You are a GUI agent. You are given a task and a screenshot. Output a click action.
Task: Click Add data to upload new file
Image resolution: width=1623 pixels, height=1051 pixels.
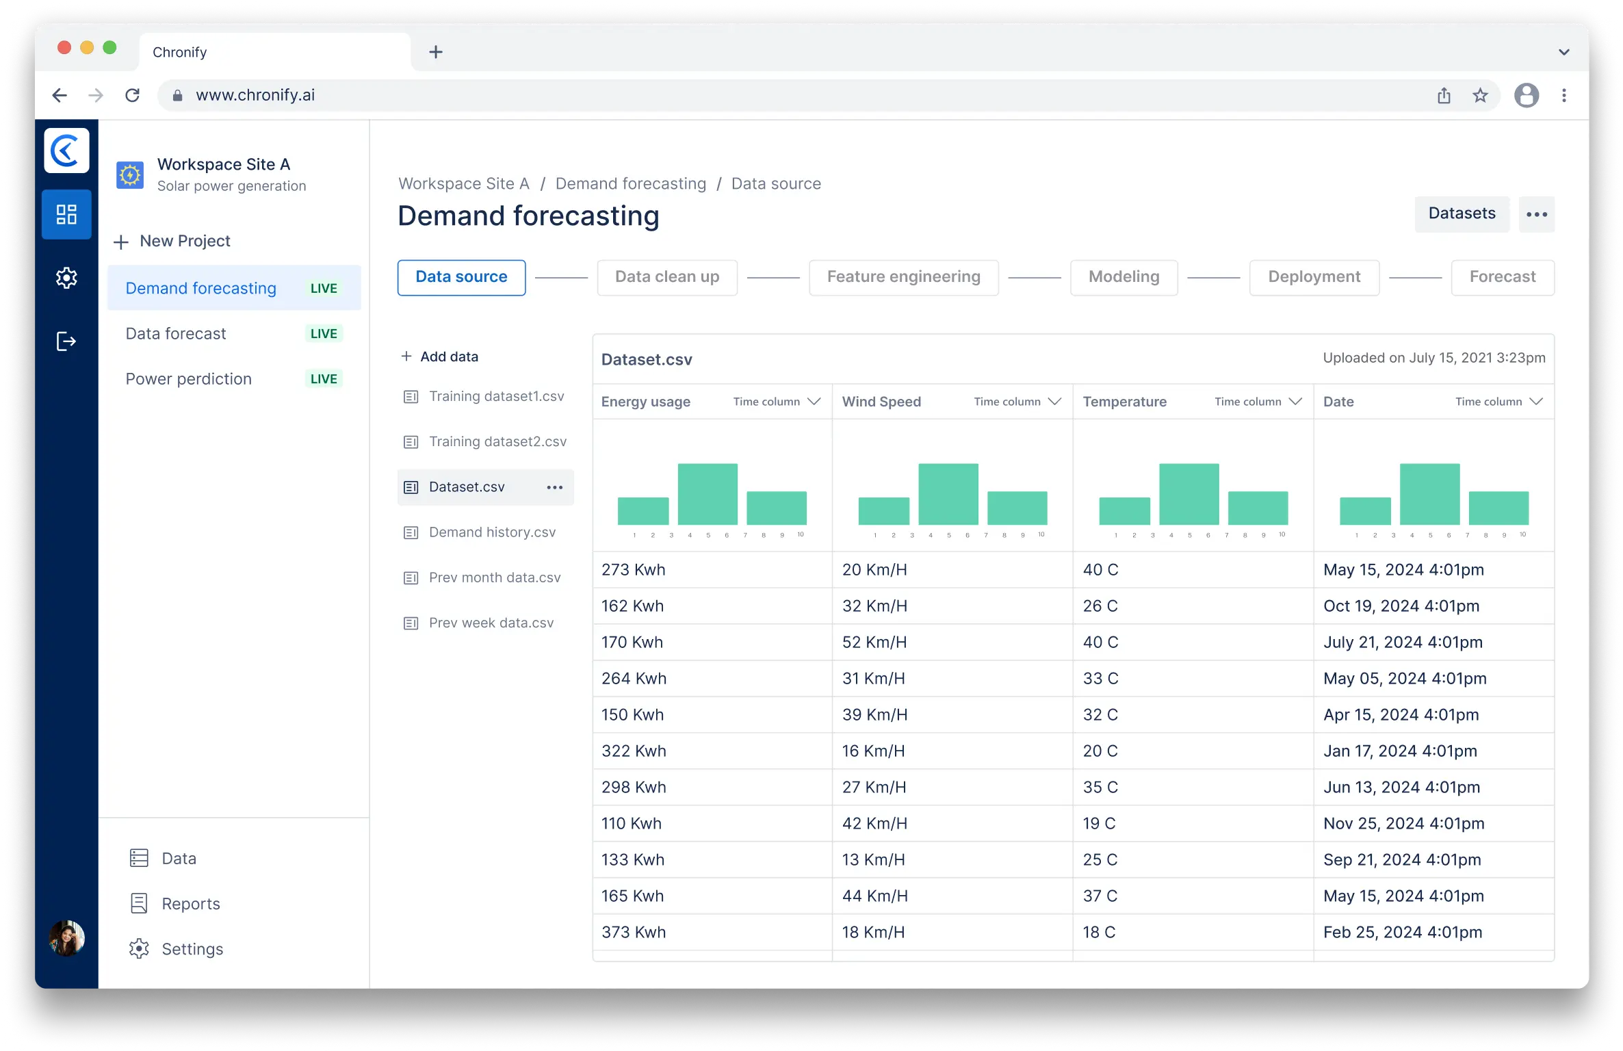pos(440,356)
